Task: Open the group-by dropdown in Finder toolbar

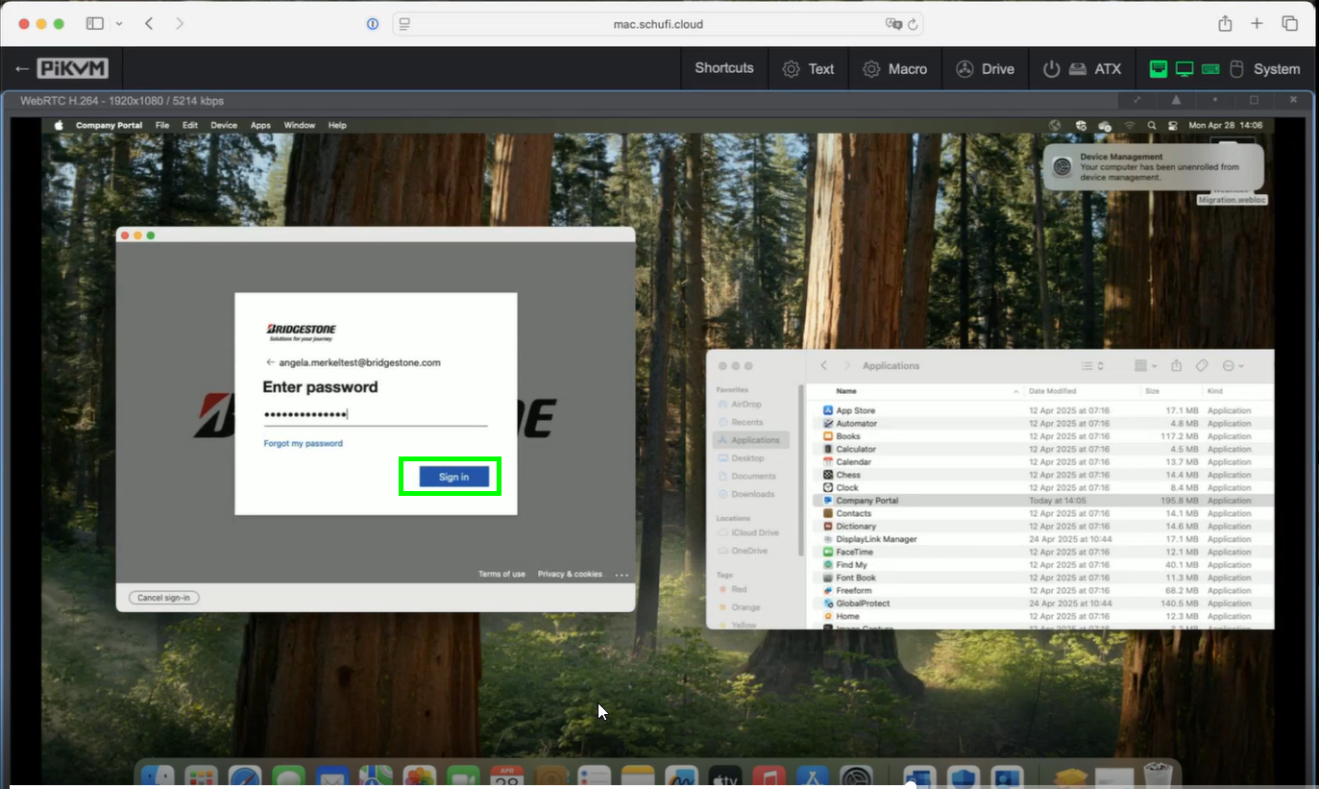Action: click(1146, 366)
